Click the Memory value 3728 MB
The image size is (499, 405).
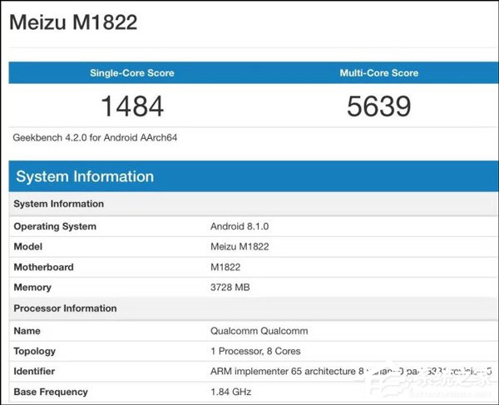point(230,287)
